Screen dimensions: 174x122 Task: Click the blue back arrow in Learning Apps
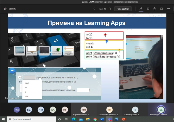12,71
